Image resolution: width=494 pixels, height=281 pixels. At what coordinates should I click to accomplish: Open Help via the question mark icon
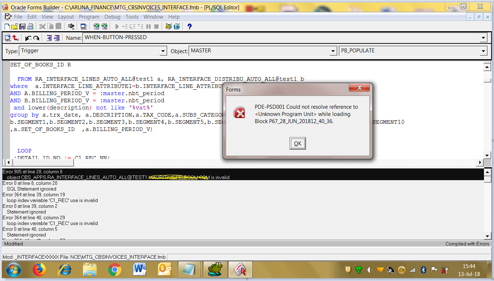pyautogui.click(x=189, y=26)
